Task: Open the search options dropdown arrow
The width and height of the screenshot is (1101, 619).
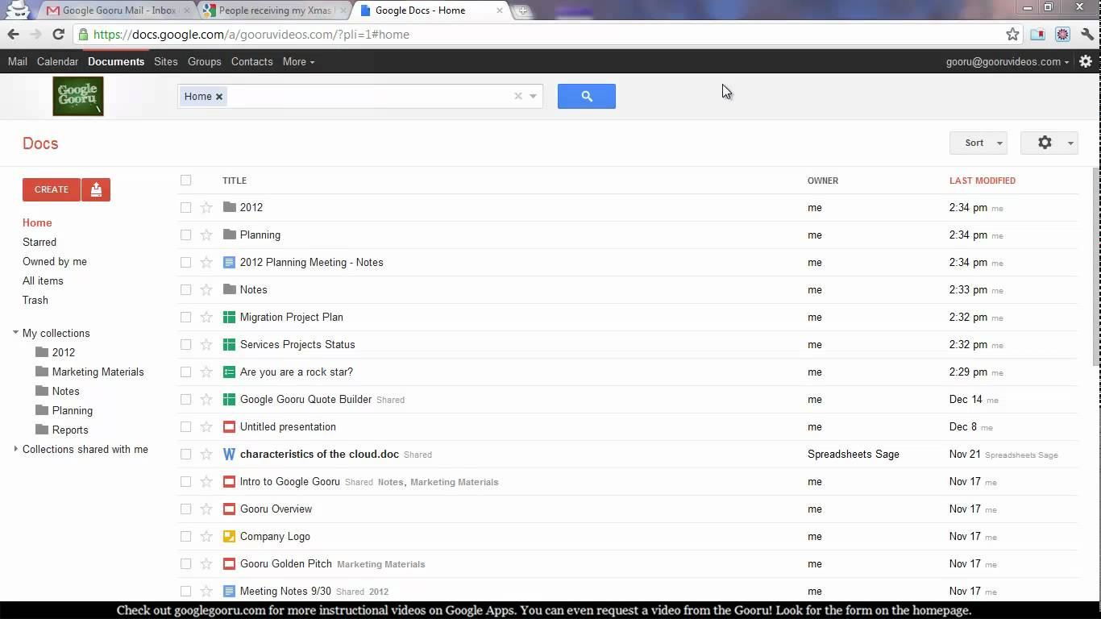Action: click(x=533, y=96)
